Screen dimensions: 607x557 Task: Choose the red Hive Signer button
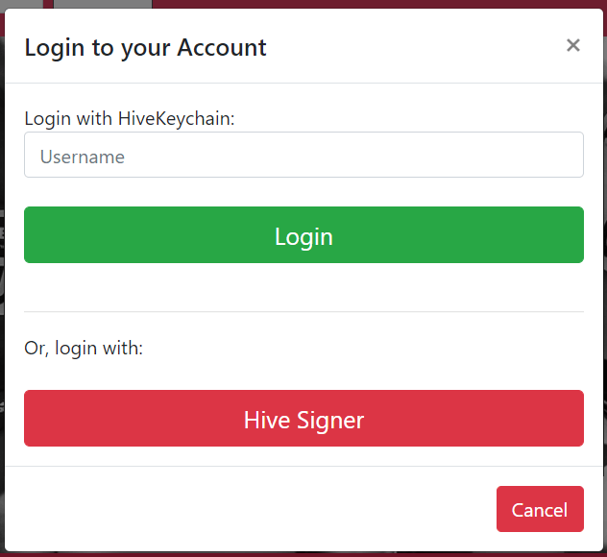(303, 419)
